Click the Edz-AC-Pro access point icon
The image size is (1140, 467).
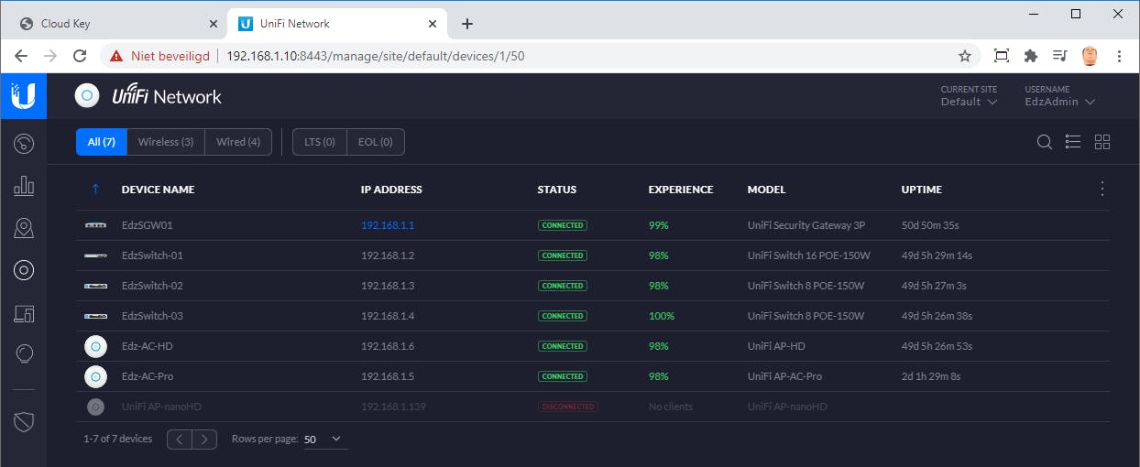click(95, 376)
